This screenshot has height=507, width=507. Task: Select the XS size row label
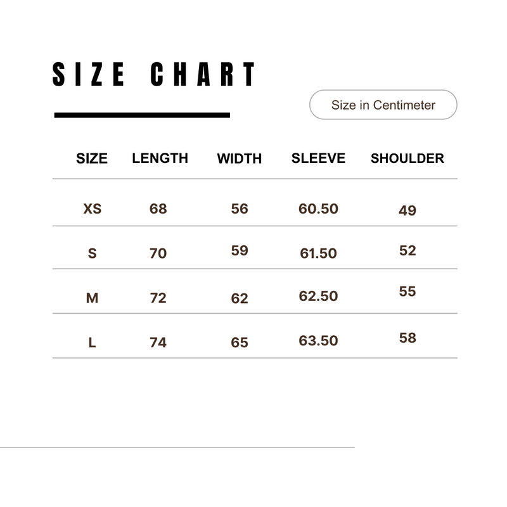(x=93, y=209)
